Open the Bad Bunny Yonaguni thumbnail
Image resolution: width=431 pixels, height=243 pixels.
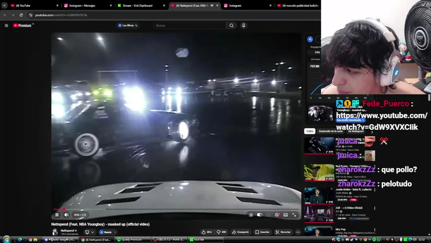319,173
